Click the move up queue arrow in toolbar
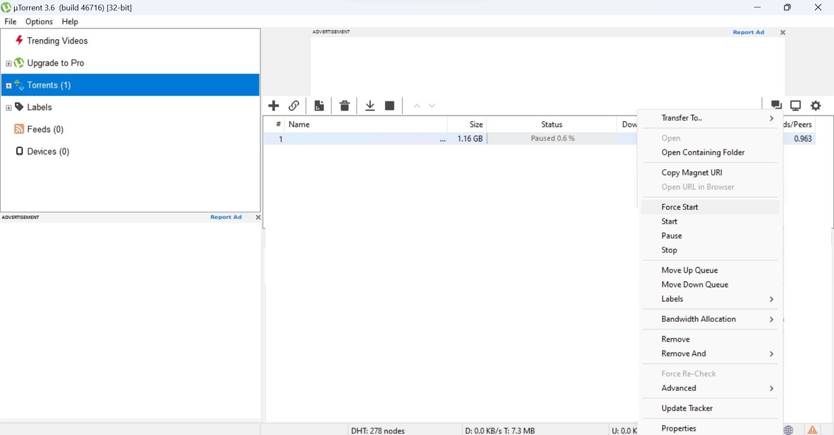The width and height of the screenshot is (834, 435). coord(417,105)
